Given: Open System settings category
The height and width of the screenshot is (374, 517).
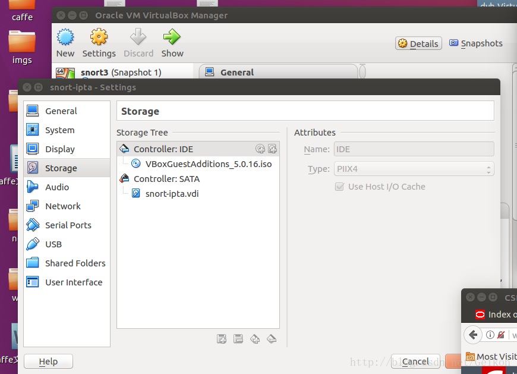Looking at the screenshot, I should [x=67, y=130].
